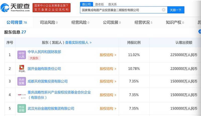Click the 持股比例 column header
The width and height of the screenshot is (201, 116).
pos(134,43)
